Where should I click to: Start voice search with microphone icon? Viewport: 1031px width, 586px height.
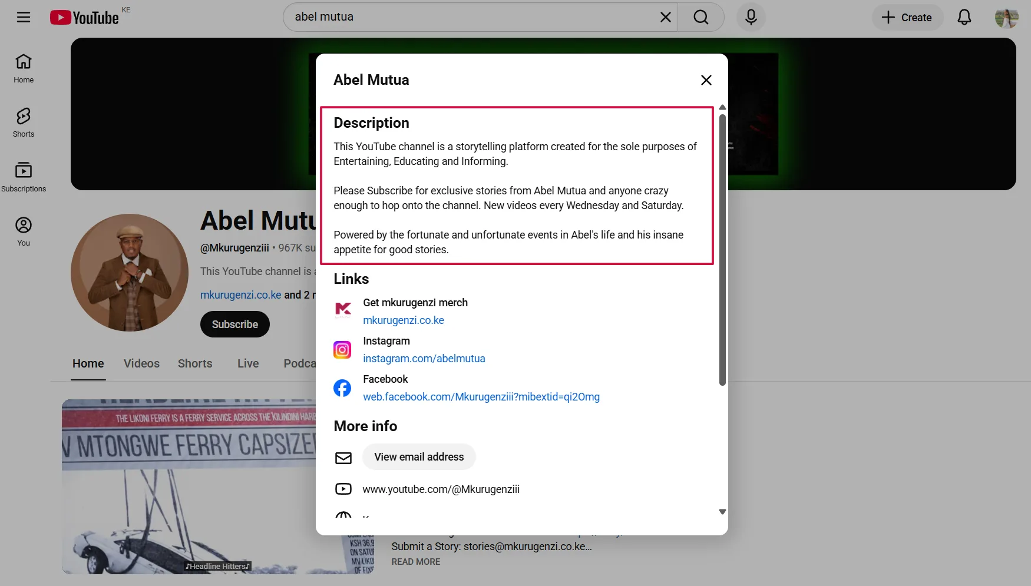point(751,17)
